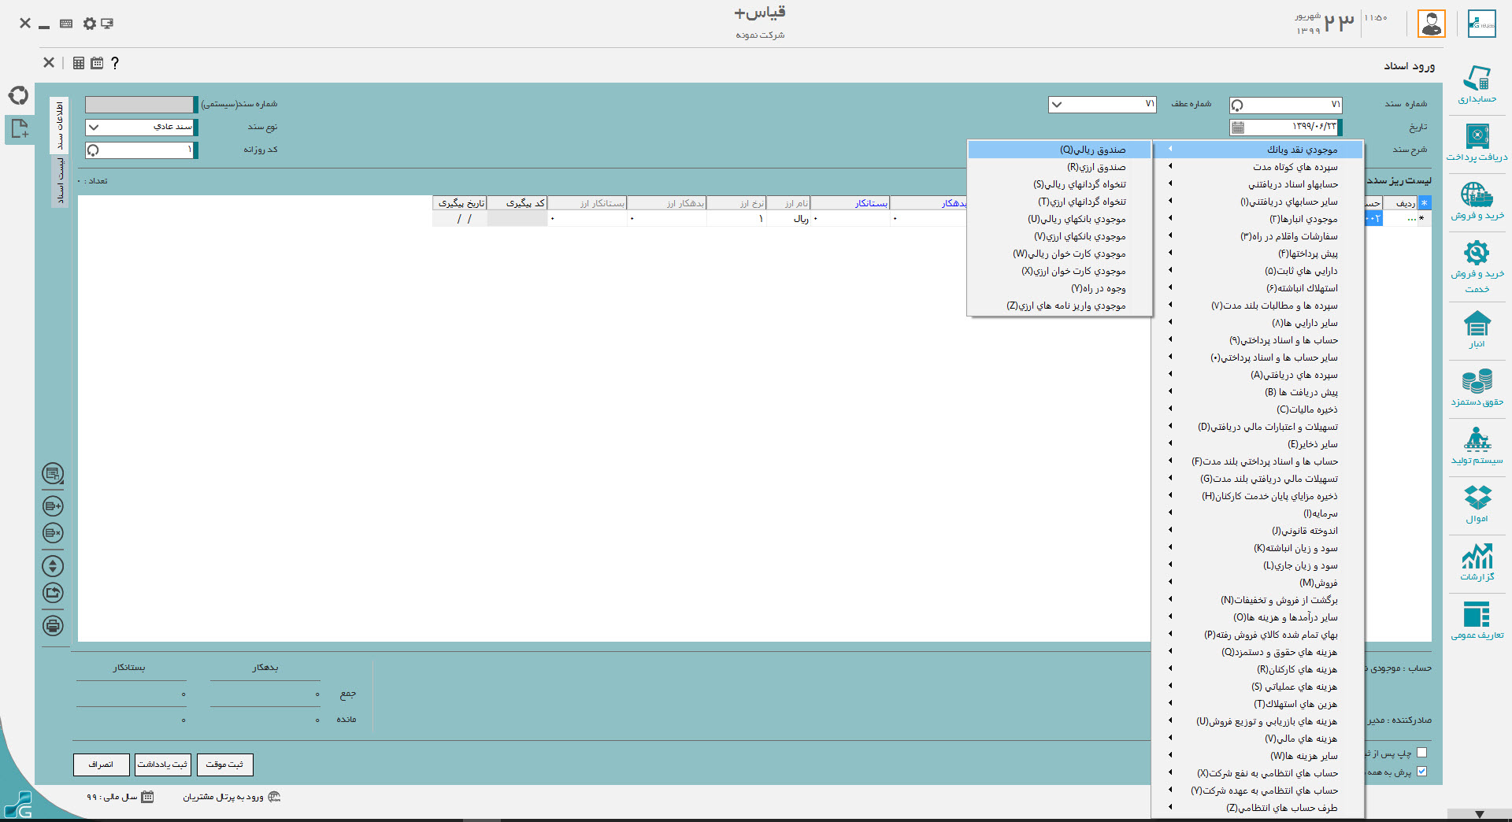This screenshot has height=822, width=1512.
Task: Select موجودی نقد وبانک menu item
Action: point(1258,150)
